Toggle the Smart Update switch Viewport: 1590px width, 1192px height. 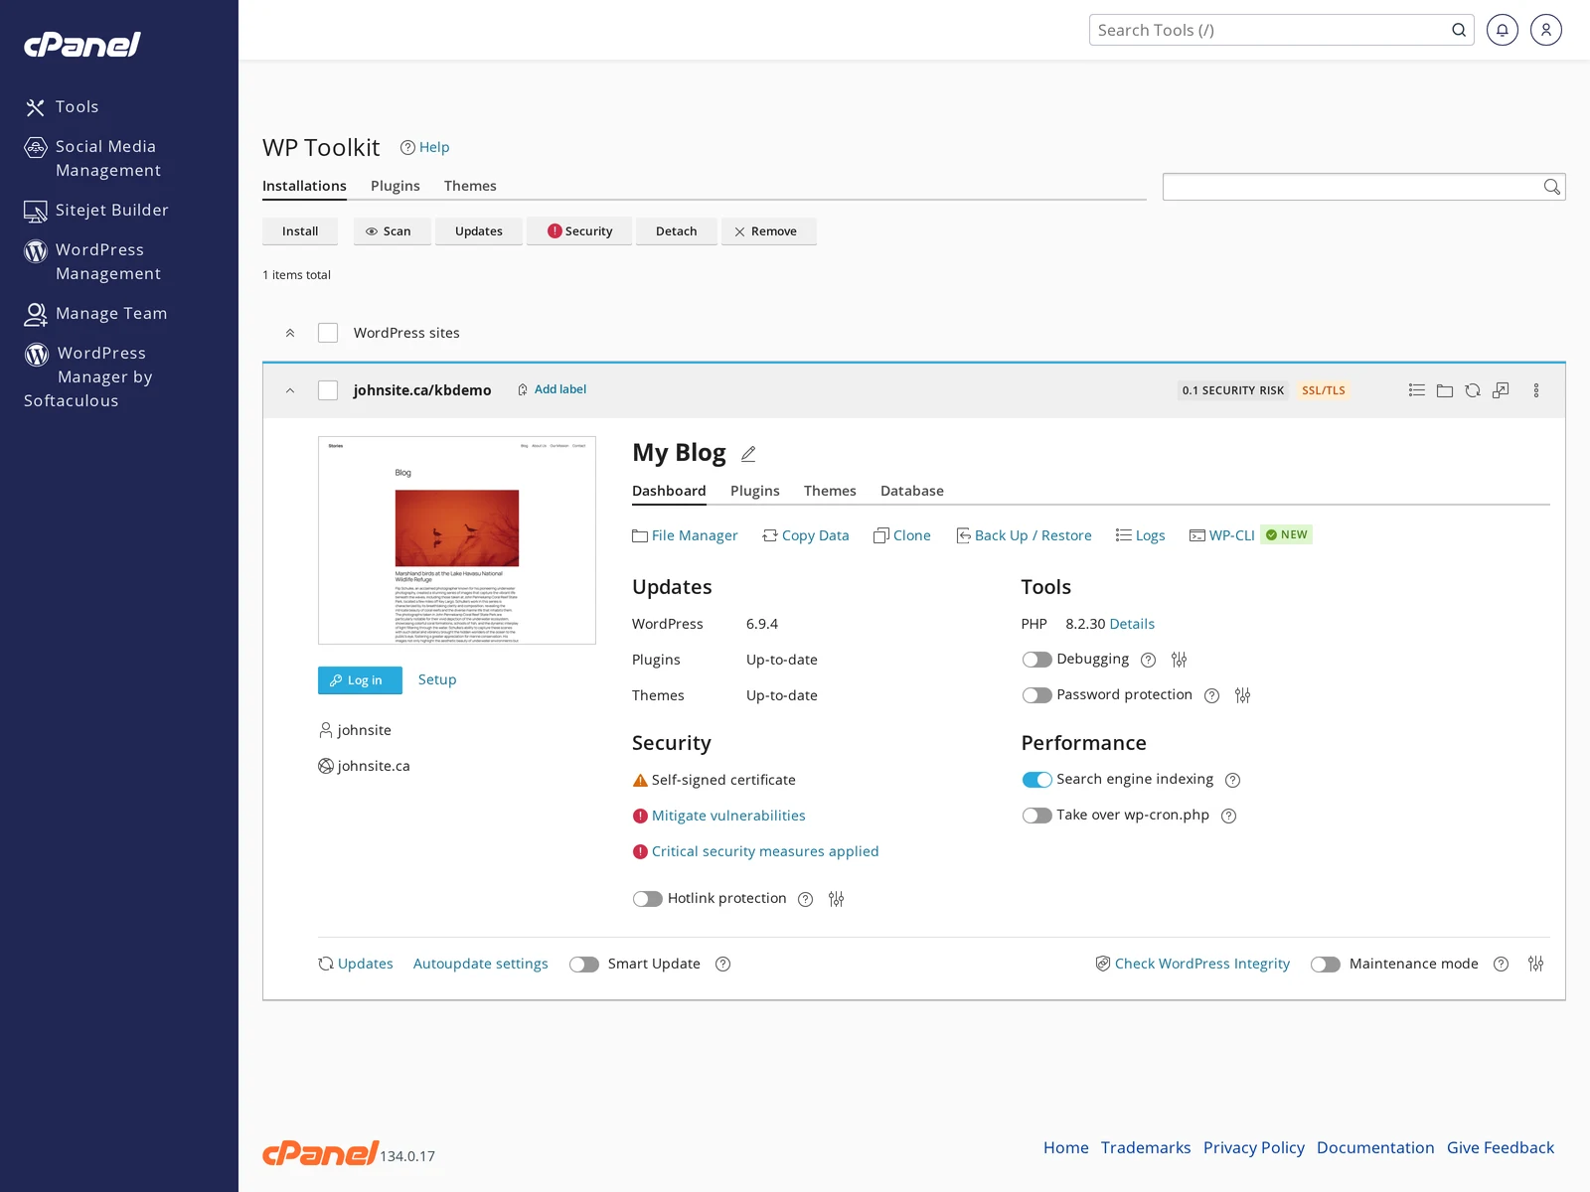pos(584,965)
